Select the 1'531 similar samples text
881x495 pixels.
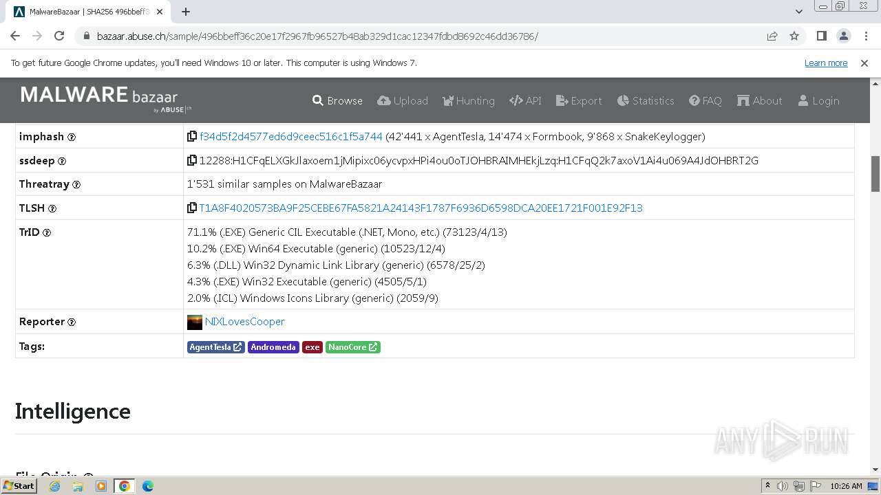click(284, 184)
